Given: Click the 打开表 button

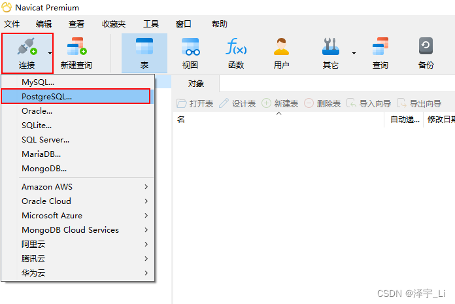Looking at the screenshot, I should coord(195,103).
